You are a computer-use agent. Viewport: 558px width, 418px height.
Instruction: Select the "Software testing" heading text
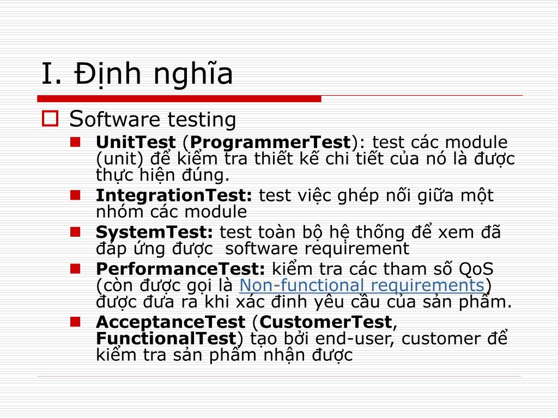click(x=153, y=119)
